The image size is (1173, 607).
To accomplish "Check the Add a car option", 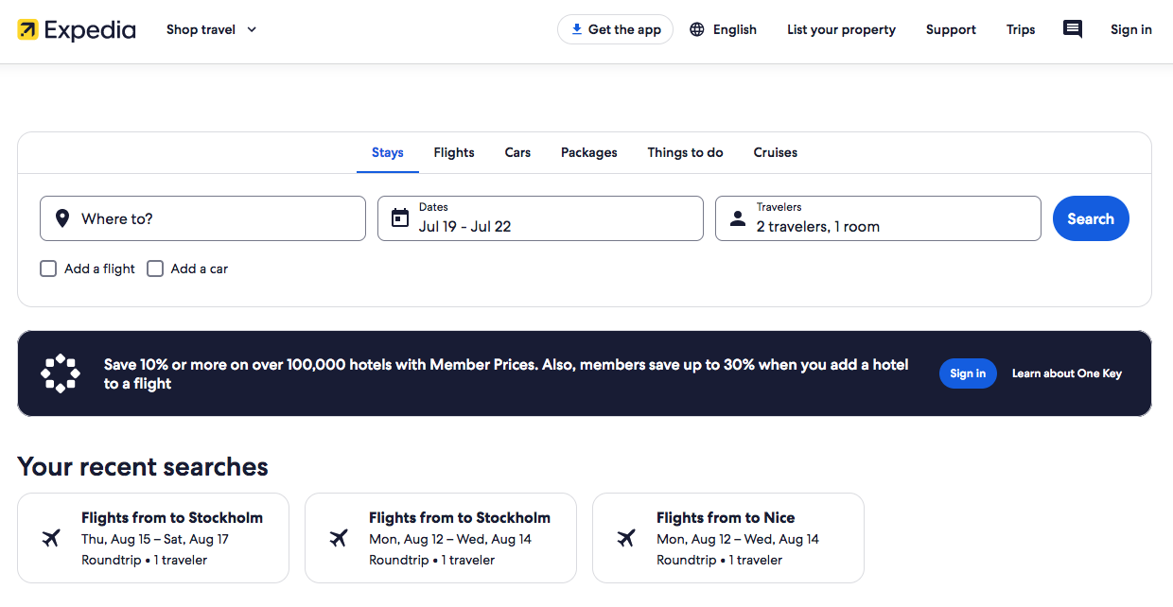I will click(155, 269).
